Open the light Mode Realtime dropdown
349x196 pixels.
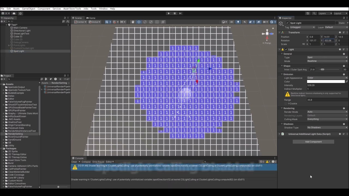coord(327,61)
